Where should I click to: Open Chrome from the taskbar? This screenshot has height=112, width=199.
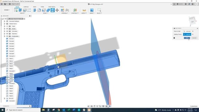pos(59,110)
